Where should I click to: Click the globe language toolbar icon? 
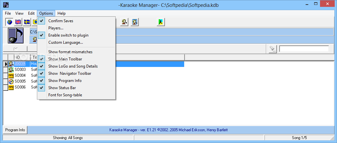tap(9, 22)
